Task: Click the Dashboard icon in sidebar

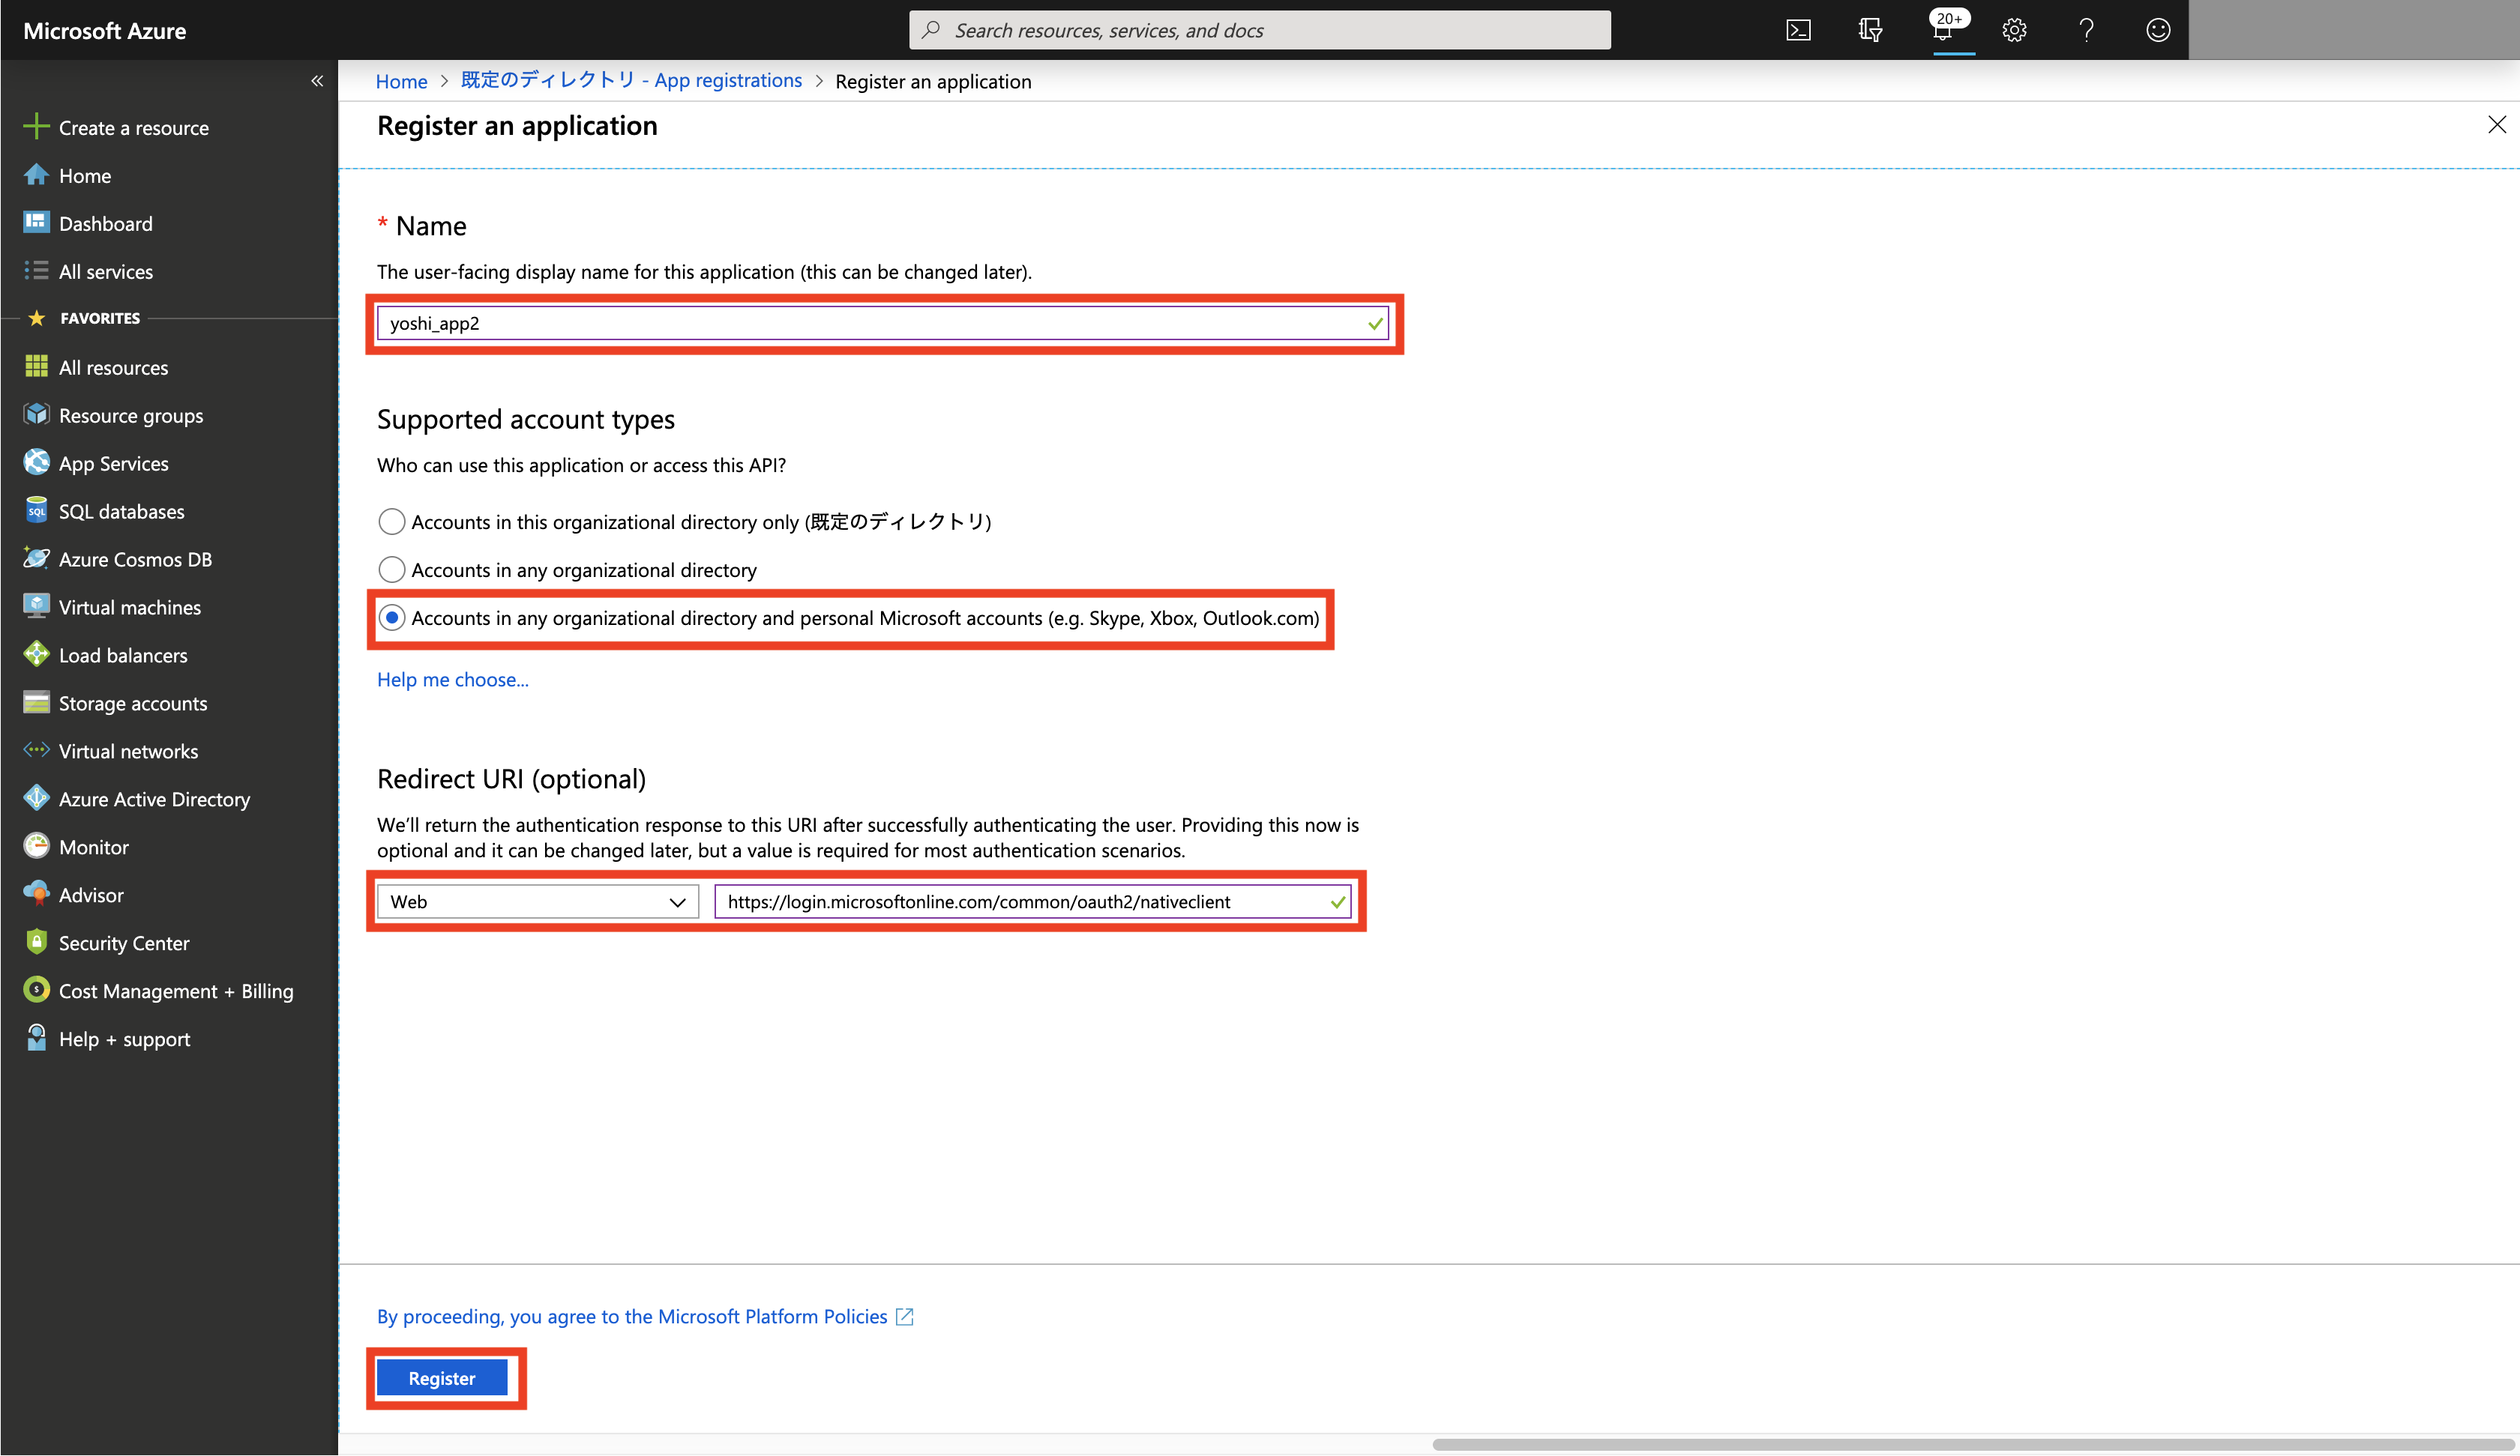Action: (36, 222)
